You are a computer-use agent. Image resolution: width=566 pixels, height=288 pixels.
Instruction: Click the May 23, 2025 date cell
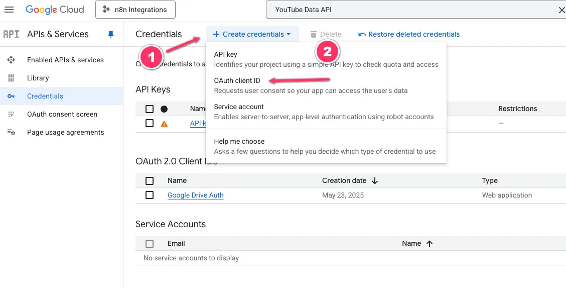click(343, 195)
